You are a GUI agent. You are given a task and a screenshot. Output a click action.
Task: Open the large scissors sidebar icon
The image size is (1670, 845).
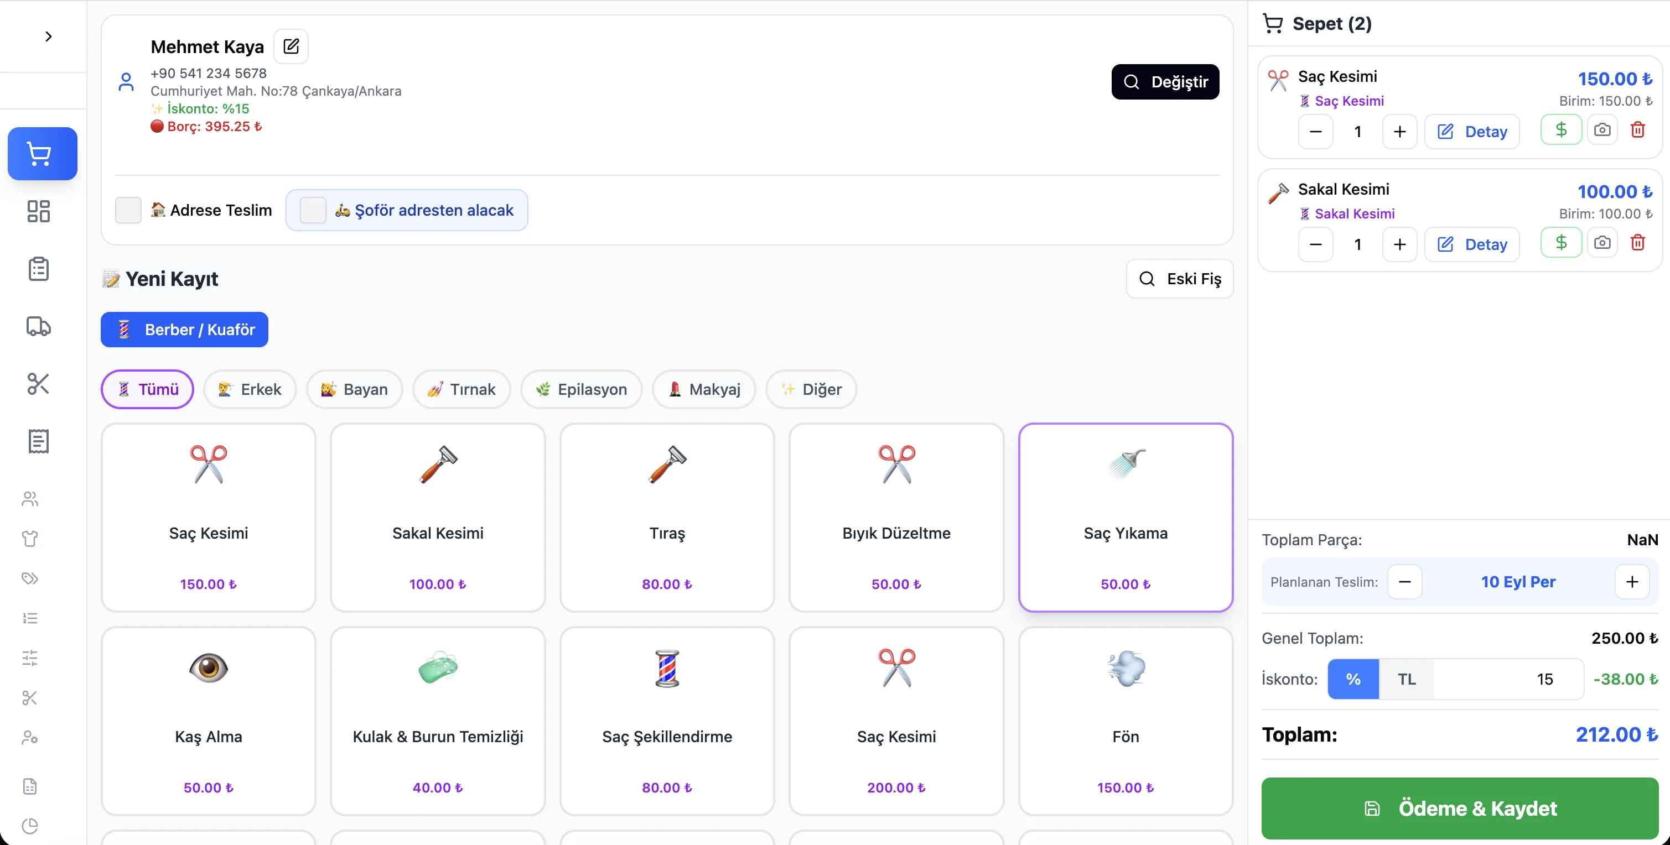pos(38,384)
